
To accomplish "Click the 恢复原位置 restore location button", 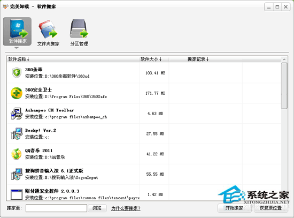I will tap(270, 208).
